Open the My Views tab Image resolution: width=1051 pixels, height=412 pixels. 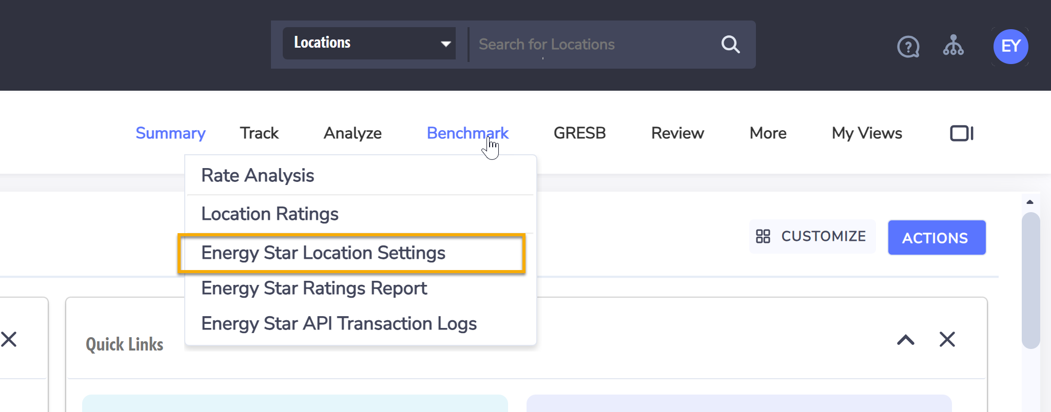click(x=867, y=133)
